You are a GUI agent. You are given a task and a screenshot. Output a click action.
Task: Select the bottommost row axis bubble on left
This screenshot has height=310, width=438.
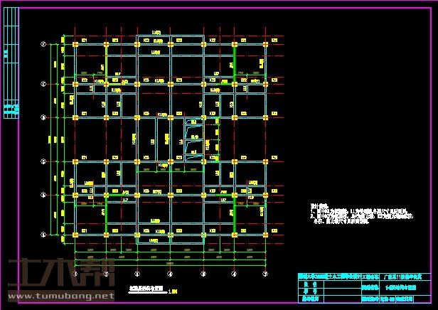click(43, 234)
